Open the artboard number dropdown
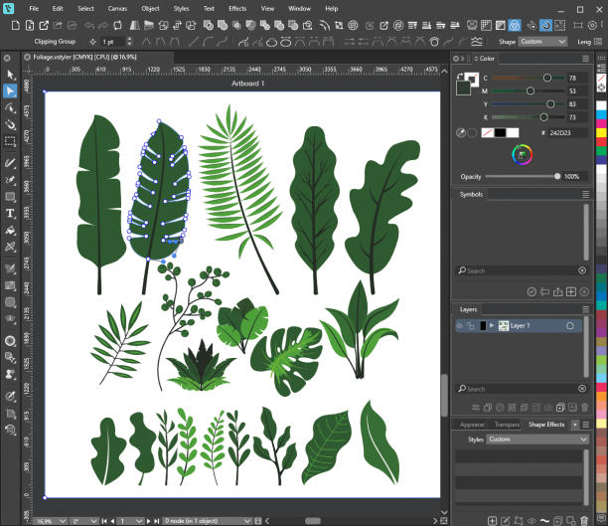The image size is (608, 526). click(131, 521)
